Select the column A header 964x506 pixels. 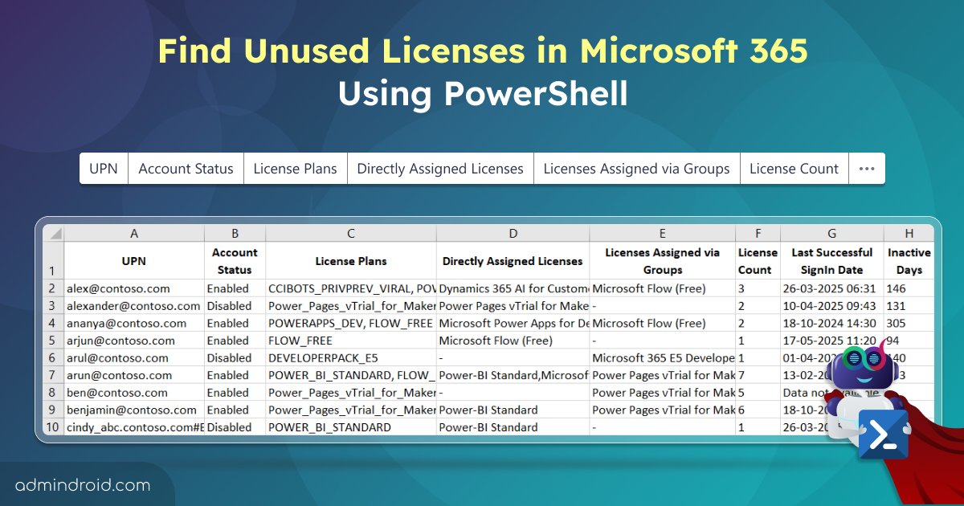(134, 233)
